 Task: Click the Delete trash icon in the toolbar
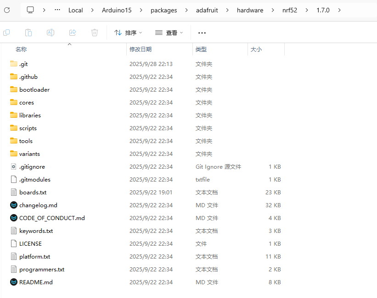pos(95,33)
